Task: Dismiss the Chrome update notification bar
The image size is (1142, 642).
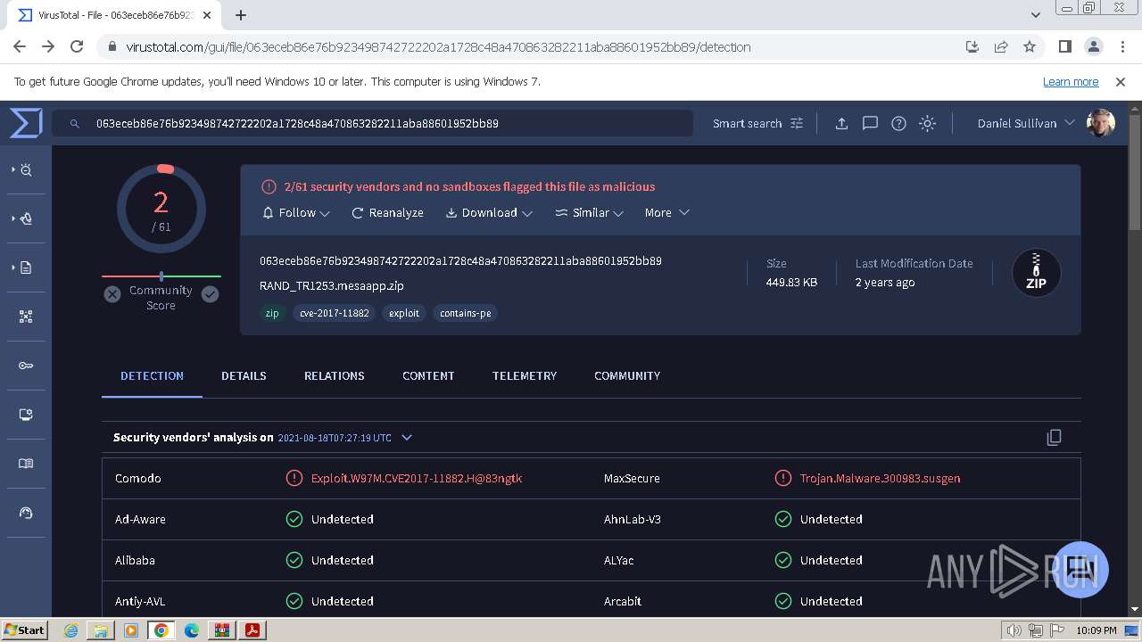Action: pos(1121,81)
